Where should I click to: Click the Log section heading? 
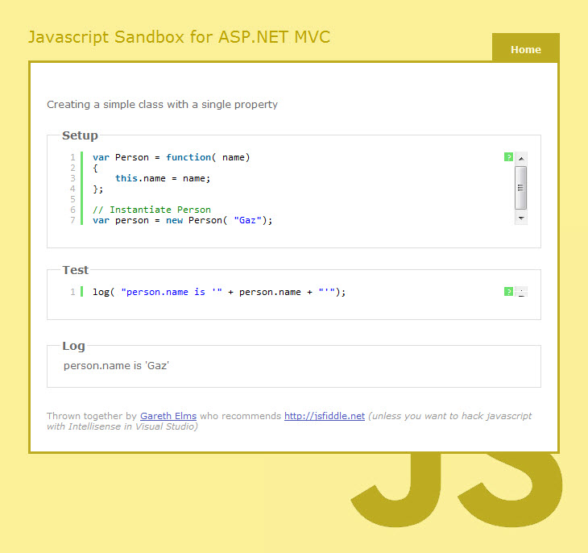[73, 346]
